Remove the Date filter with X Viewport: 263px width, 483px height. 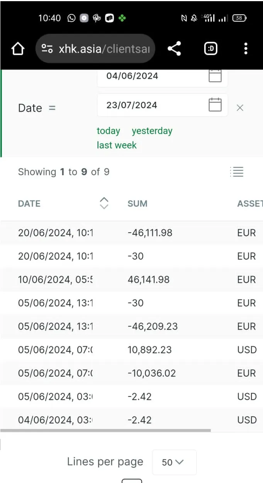pos(240,108)
